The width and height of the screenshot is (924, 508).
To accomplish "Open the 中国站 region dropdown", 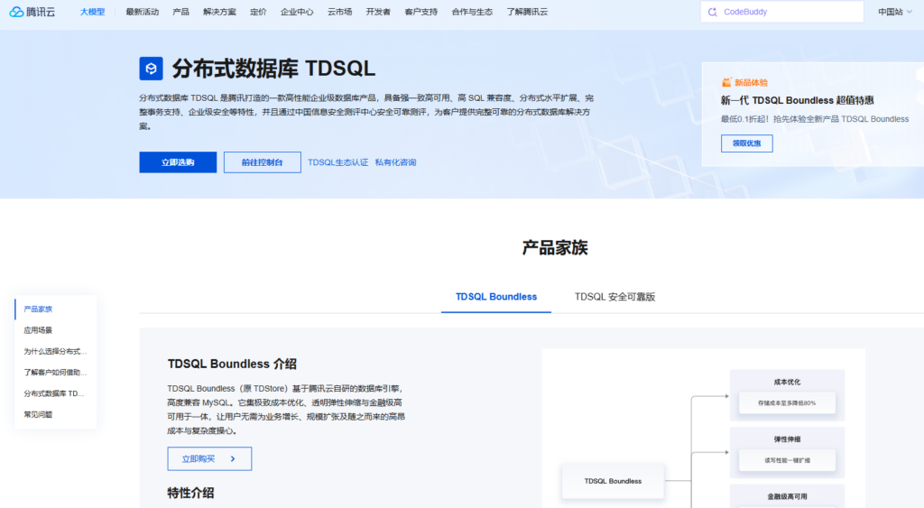I will point(894,12).
